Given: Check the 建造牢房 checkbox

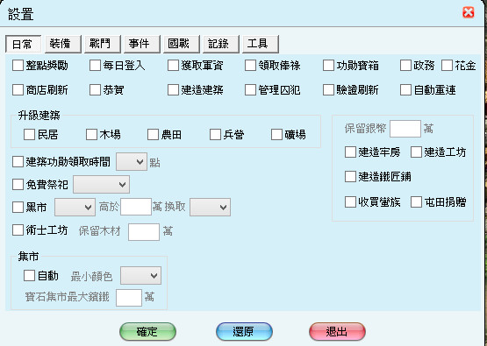Looking at the screenshot, I should 350,152.
